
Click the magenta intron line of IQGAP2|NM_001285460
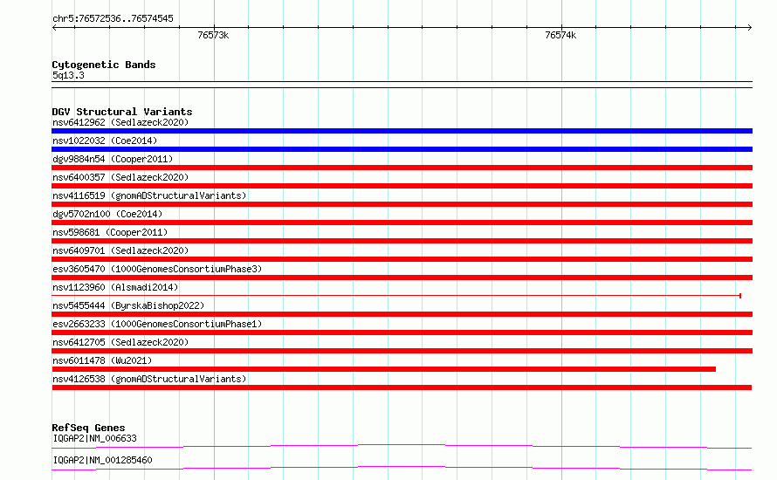click(x=402, y=468)
